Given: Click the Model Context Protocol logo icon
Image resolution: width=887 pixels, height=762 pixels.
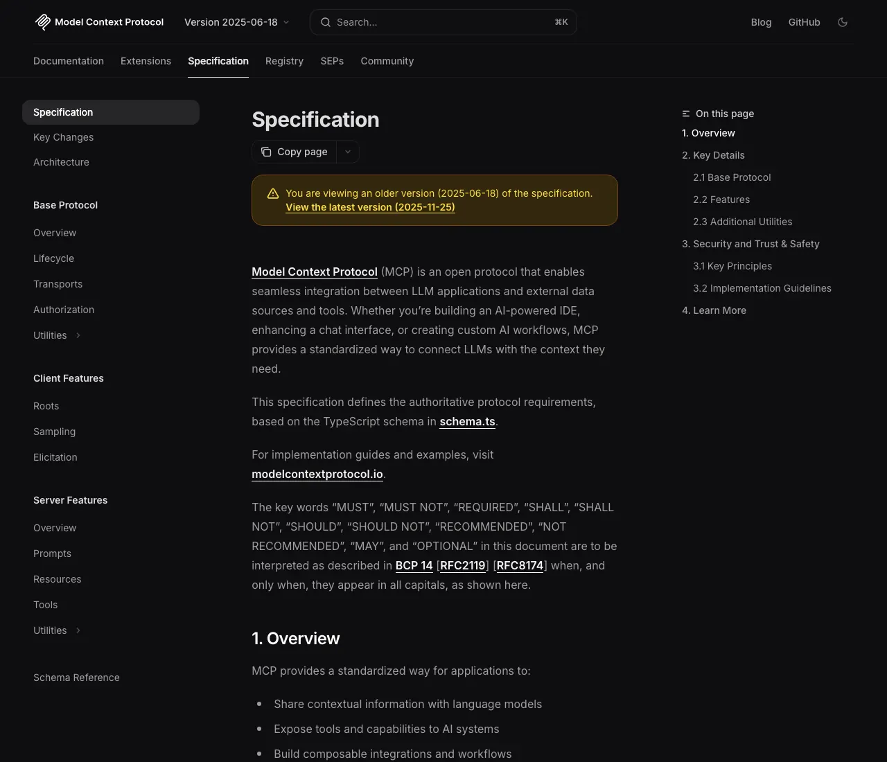Looking at the screenshot, I should coord(43,22).
